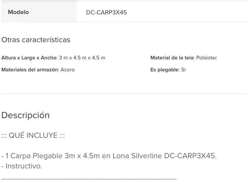This screenshot has height=186, width=247.
Task: Click the 4.5 m width value
Action: pos(98,58)
